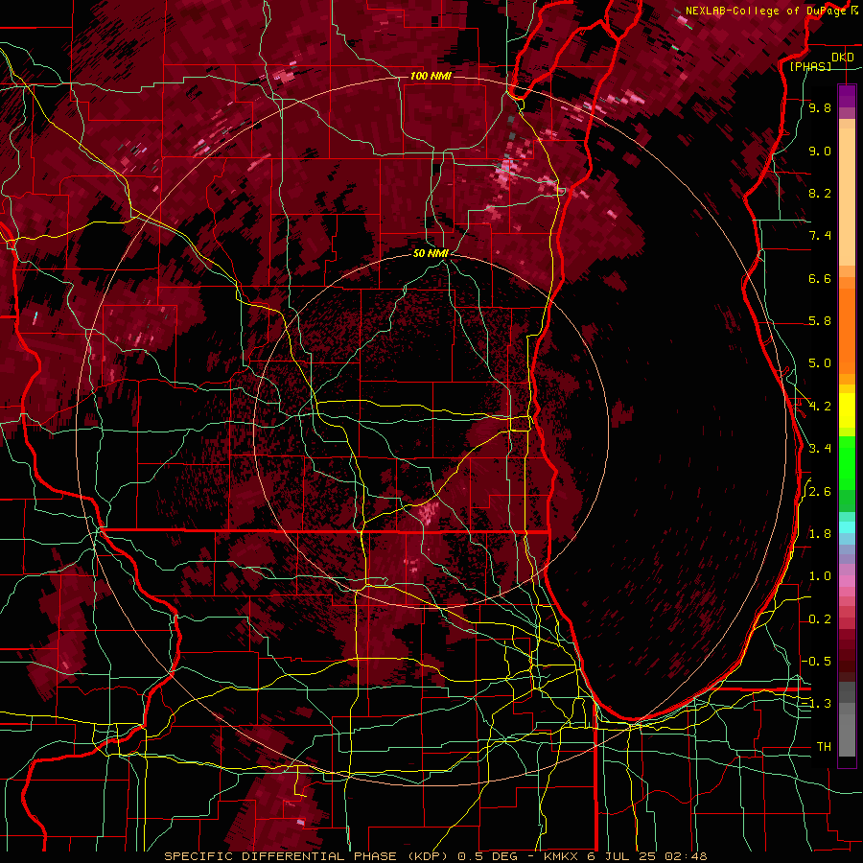
Task: Click the 50 NMI range ring label
Action: (x=431, y=253)
